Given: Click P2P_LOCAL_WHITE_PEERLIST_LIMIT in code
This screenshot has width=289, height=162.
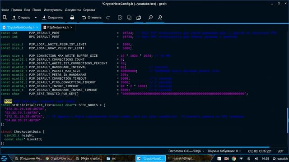Looking at the screenshot, I should 58,45.
